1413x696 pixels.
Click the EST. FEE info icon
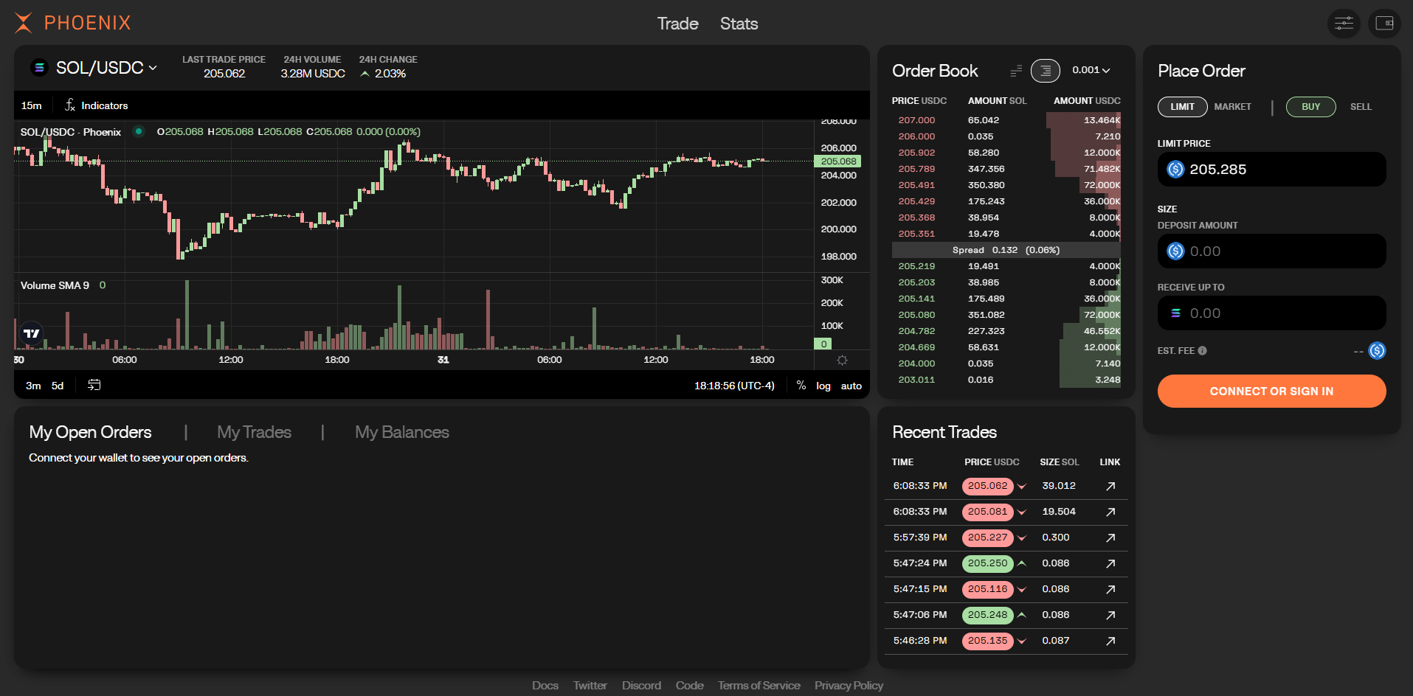[x=1202, y=351]
